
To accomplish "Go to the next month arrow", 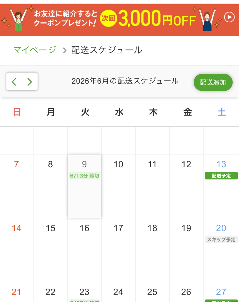I will click(x=30, y=81).
